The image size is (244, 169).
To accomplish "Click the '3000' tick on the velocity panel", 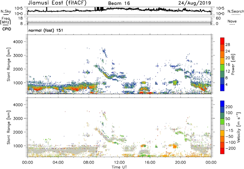I will pyautogui.click(x=18, y=118).
